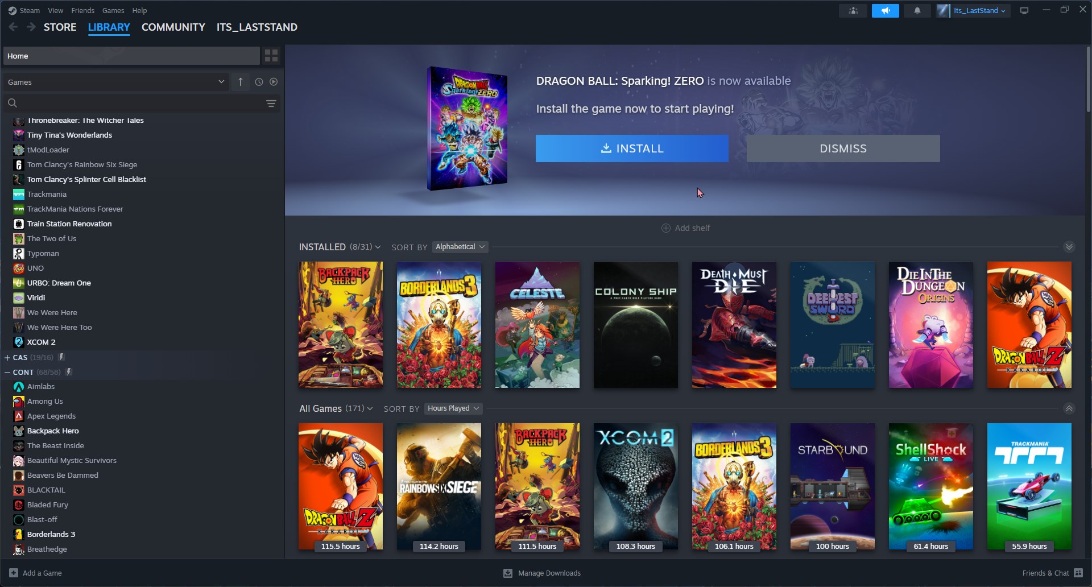Click the CONT collection lightning icon
Image resolution: width=1092 pixels, height=587 pixels.
click(x=69, y=372)
